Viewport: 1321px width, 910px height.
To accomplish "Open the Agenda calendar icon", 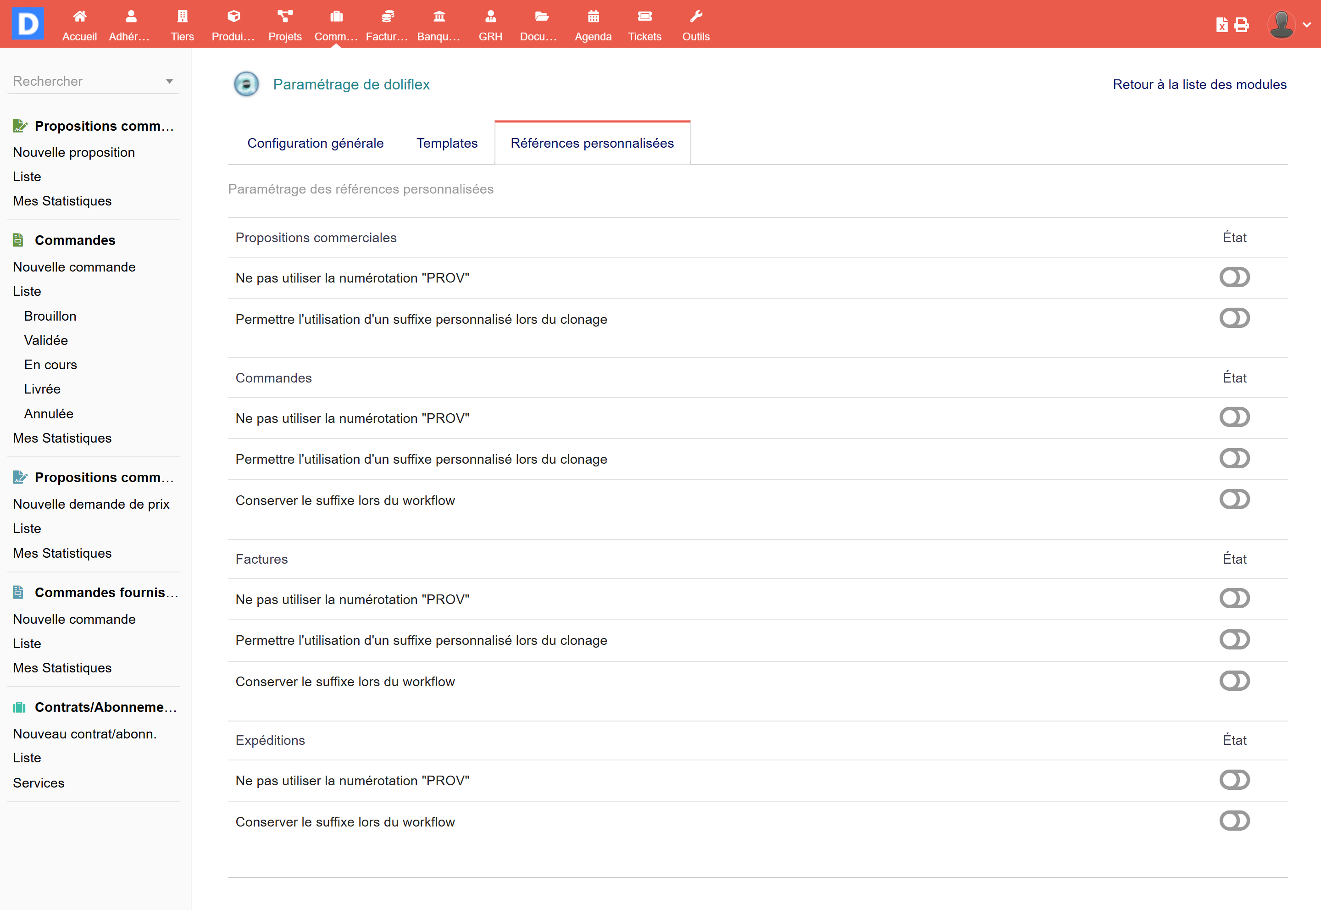I will click(593, 17).
